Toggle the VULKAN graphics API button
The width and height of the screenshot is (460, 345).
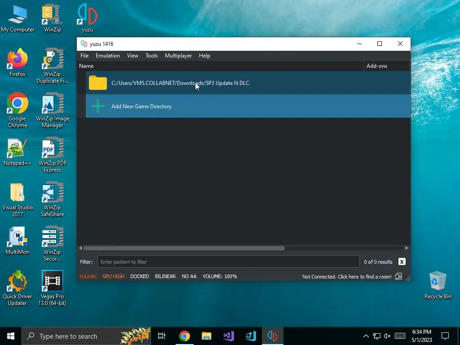point(88,276)
